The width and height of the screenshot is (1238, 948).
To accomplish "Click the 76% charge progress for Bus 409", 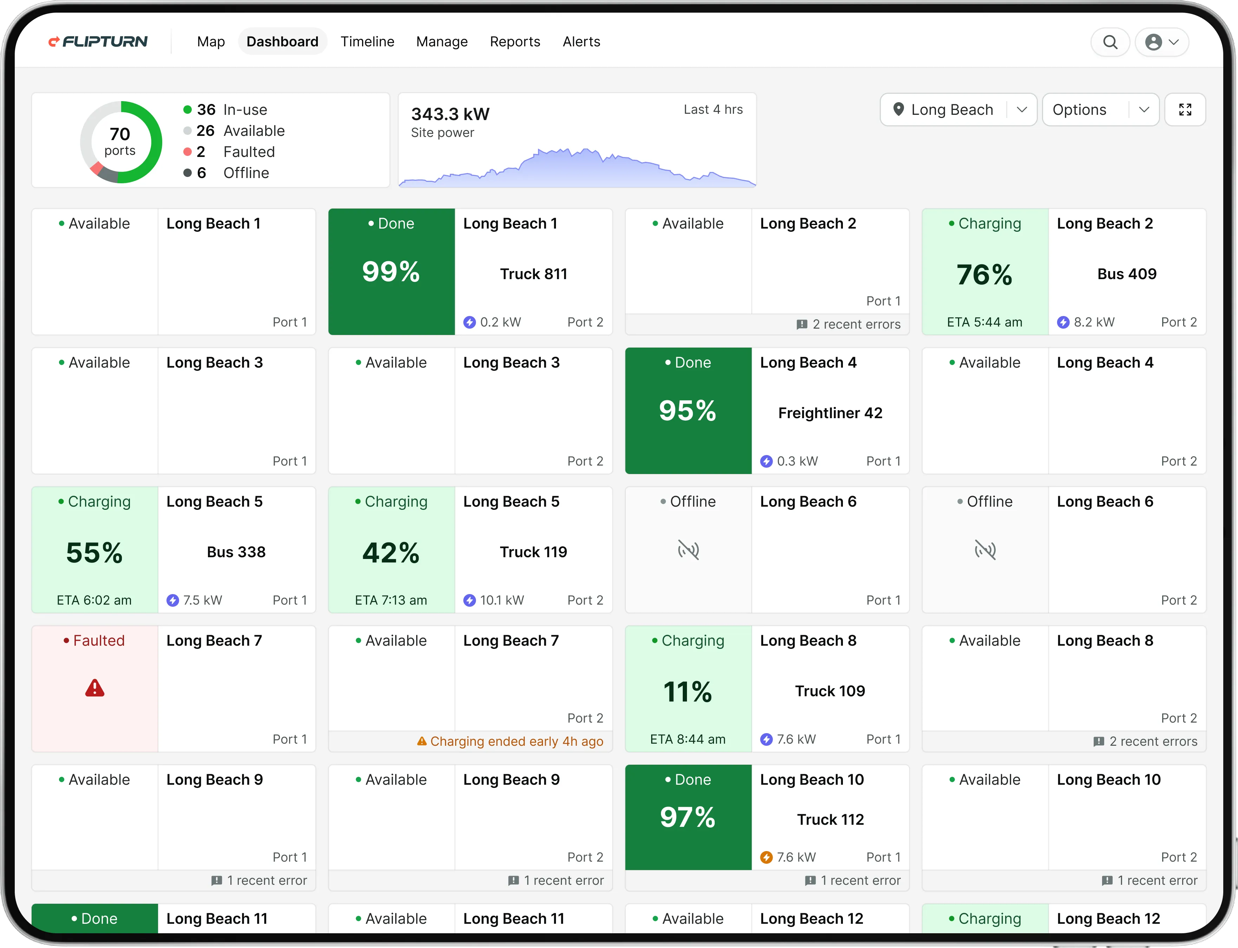I will pos(984,275).
